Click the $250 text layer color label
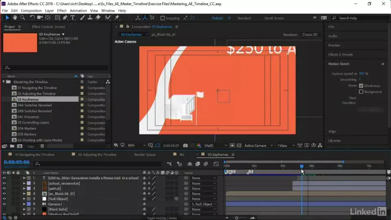 29,178
